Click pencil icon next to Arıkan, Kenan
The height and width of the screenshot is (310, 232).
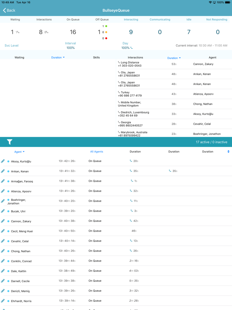[x=3, y=171]
